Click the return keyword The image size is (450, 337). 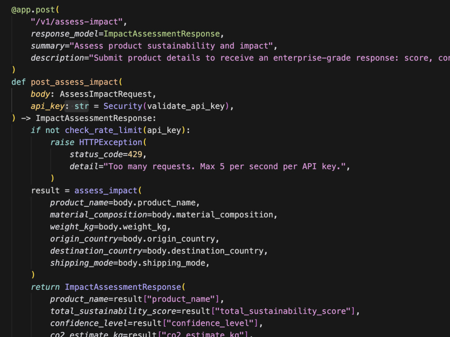[x=45, y=287]
